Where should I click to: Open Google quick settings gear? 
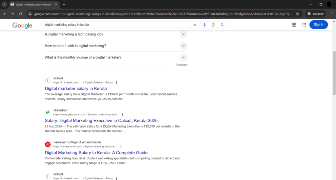pyautogui.click(x=294, y=25)
